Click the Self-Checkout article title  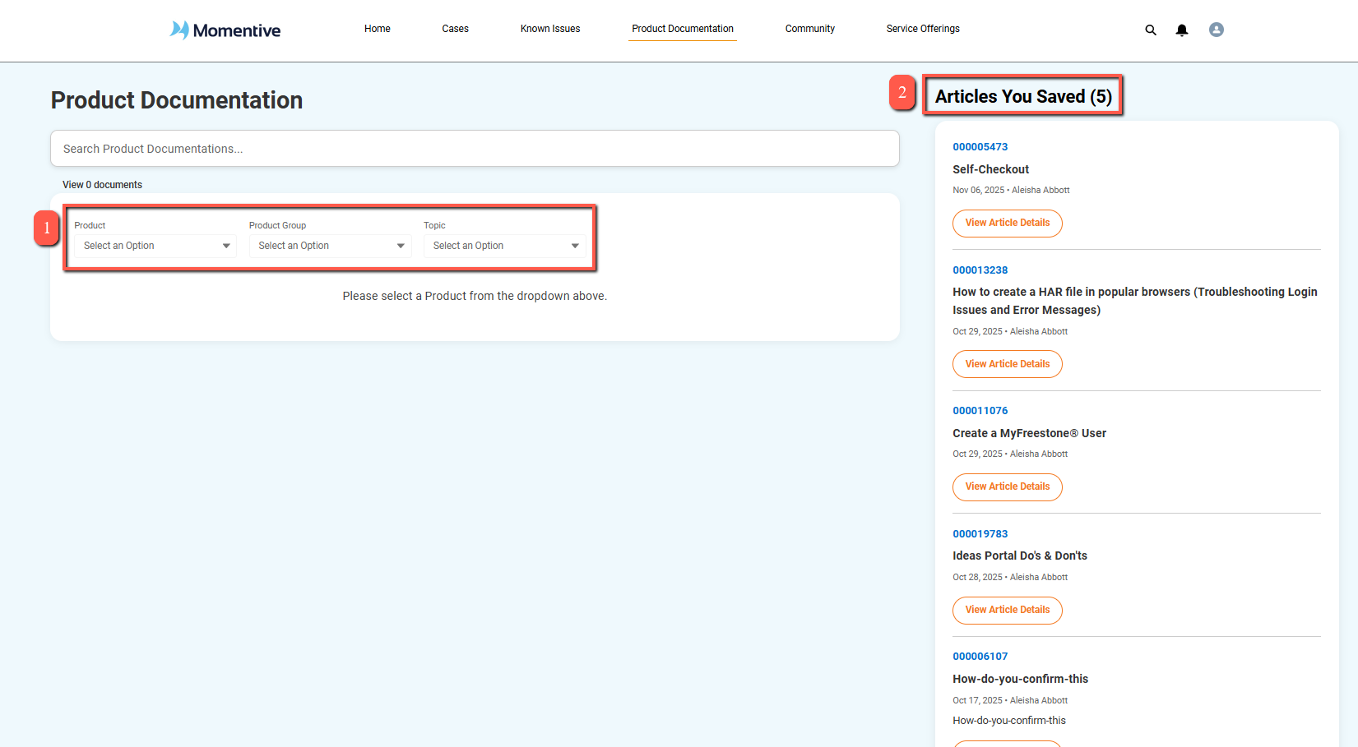pos(991,169)
